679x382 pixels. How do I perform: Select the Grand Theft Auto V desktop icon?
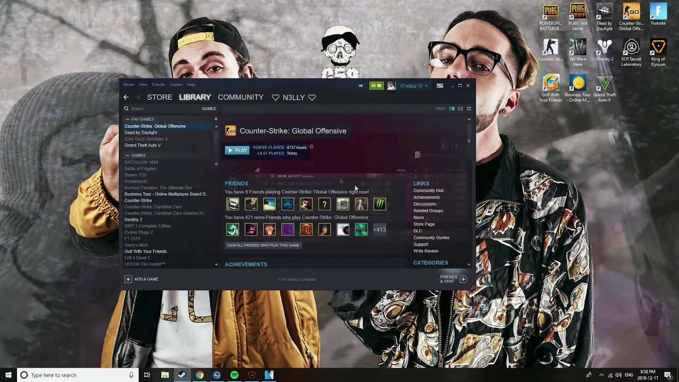[x=604, y=88]
